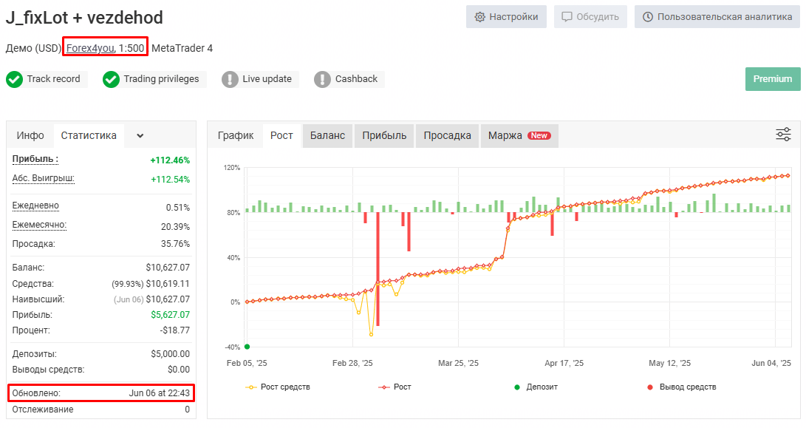Open the Маржа New tab

pos(519,135)
